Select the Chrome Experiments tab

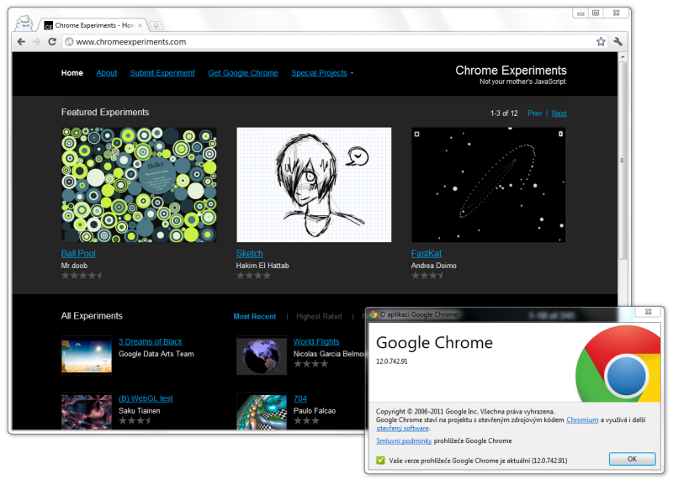(x=94, y=25)
